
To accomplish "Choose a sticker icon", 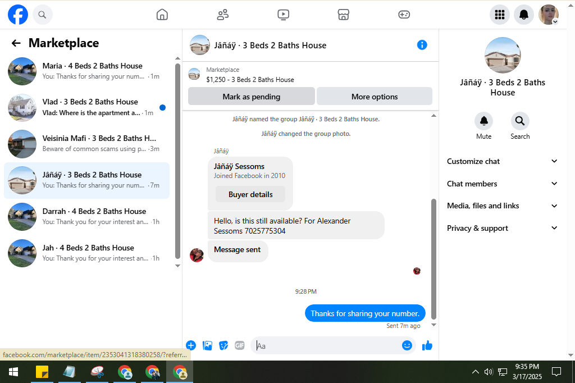I will (x=223, y=345).
